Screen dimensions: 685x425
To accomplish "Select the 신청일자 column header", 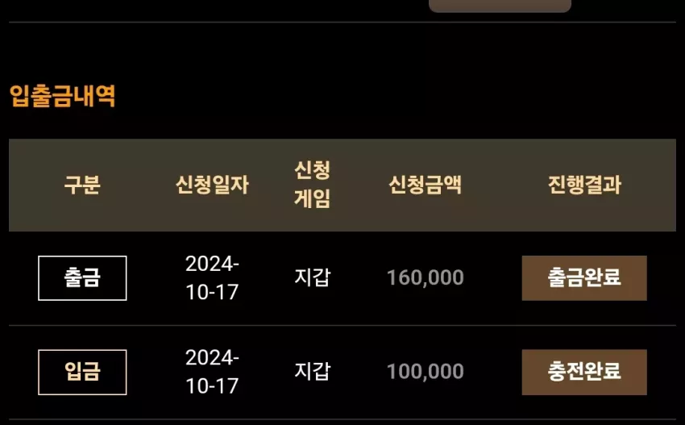I will pos(212,185).
